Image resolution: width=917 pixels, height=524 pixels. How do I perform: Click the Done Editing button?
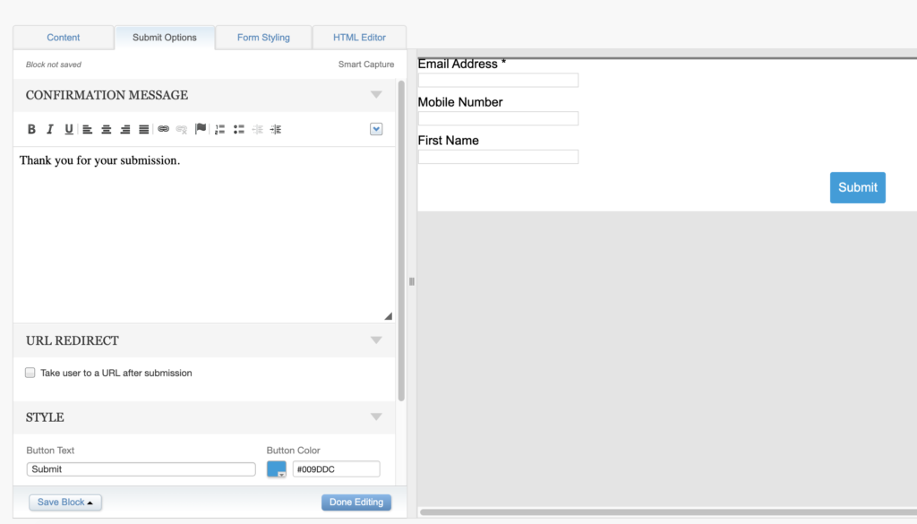pos(356,502)
